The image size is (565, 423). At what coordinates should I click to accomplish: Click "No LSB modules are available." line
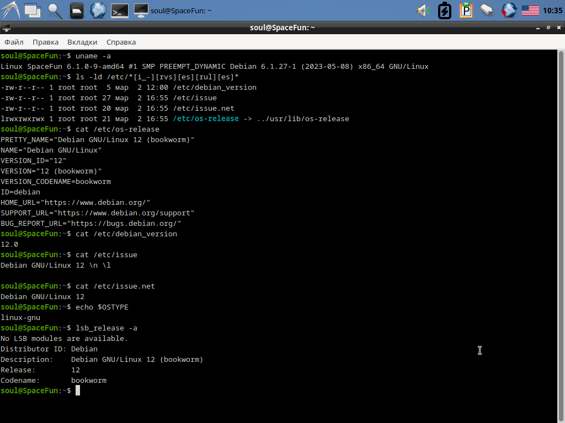coord(64,339)
